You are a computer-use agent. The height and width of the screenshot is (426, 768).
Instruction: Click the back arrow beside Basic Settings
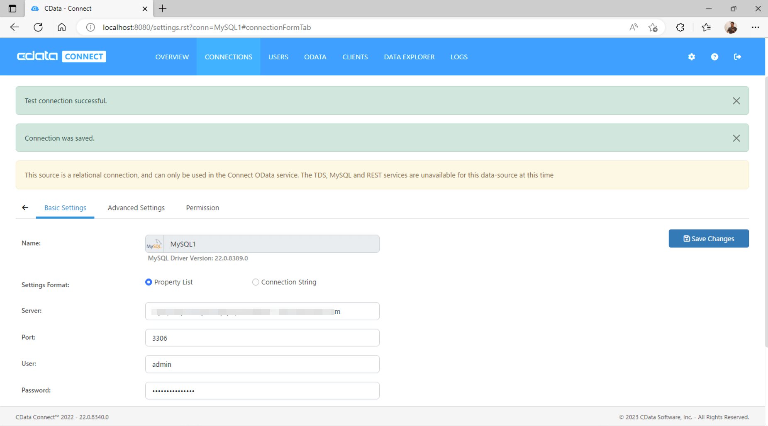pos(25,208)
